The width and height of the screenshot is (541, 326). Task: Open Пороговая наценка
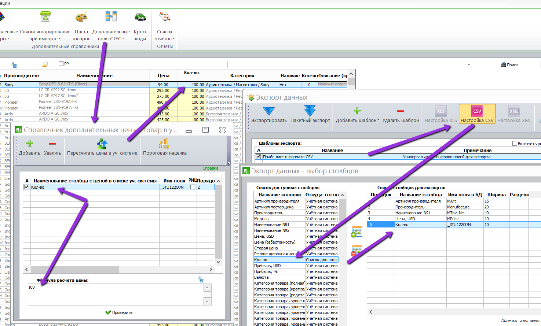click(165, 147)
